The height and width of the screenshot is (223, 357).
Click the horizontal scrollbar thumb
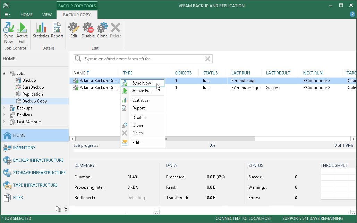click(x=165, y=139)
